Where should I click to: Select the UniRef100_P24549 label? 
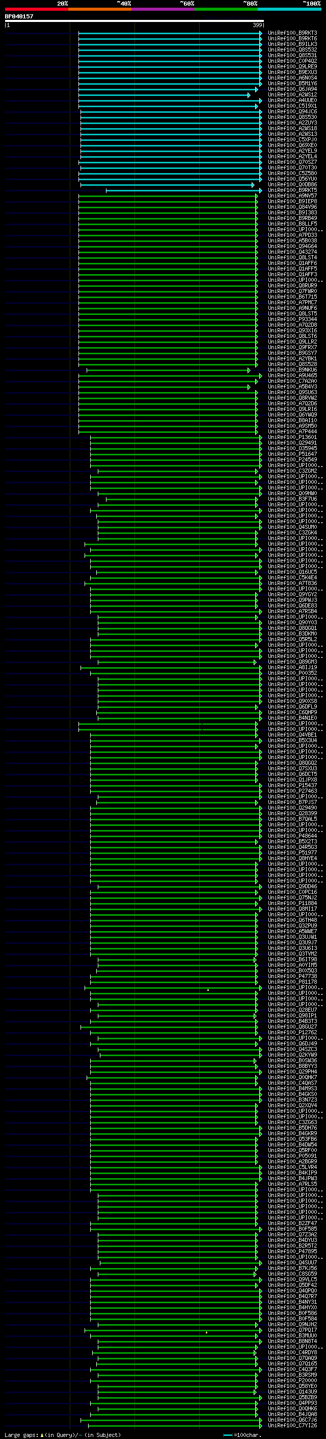pos(292,460)
